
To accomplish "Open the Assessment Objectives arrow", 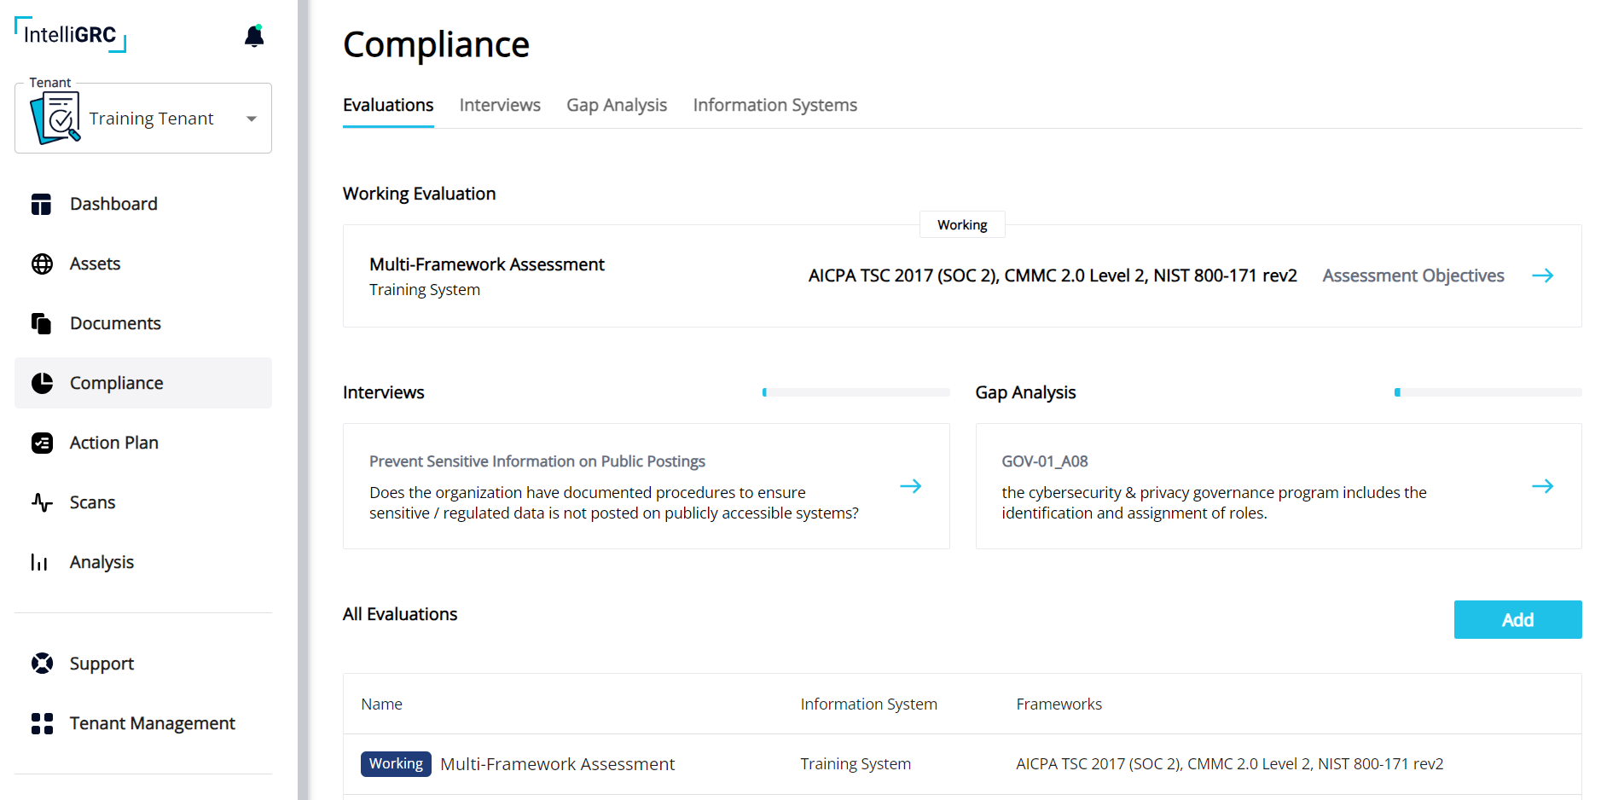I will coord(1542,275).
